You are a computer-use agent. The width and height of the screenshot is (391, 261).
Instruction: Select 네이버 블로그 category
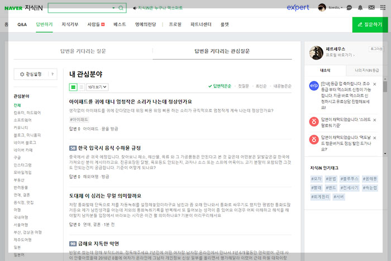(x=25, y=142)
